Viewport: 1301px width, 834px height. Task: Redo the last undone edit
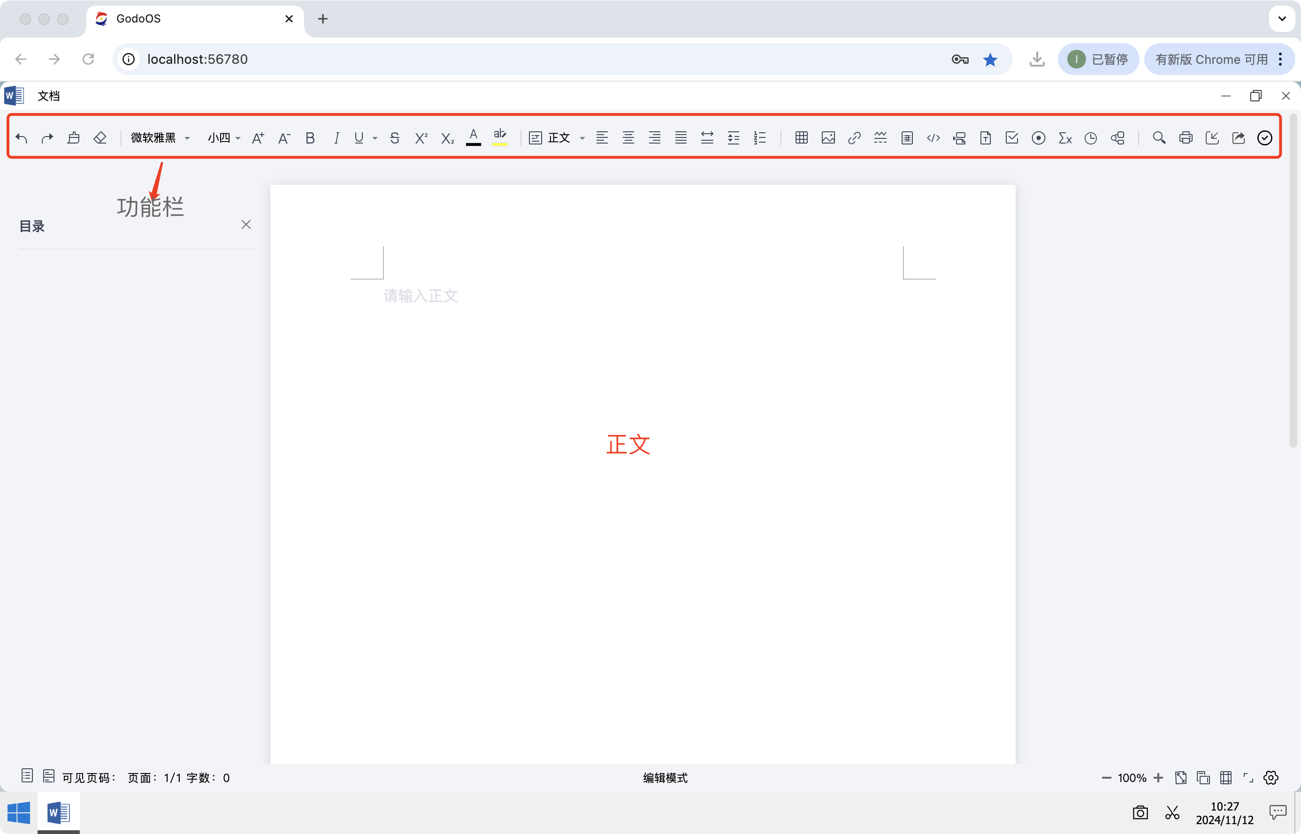(x=47, y=138)
